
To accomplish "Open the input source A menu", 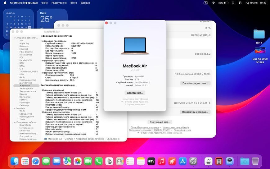I will pos(205,3).
